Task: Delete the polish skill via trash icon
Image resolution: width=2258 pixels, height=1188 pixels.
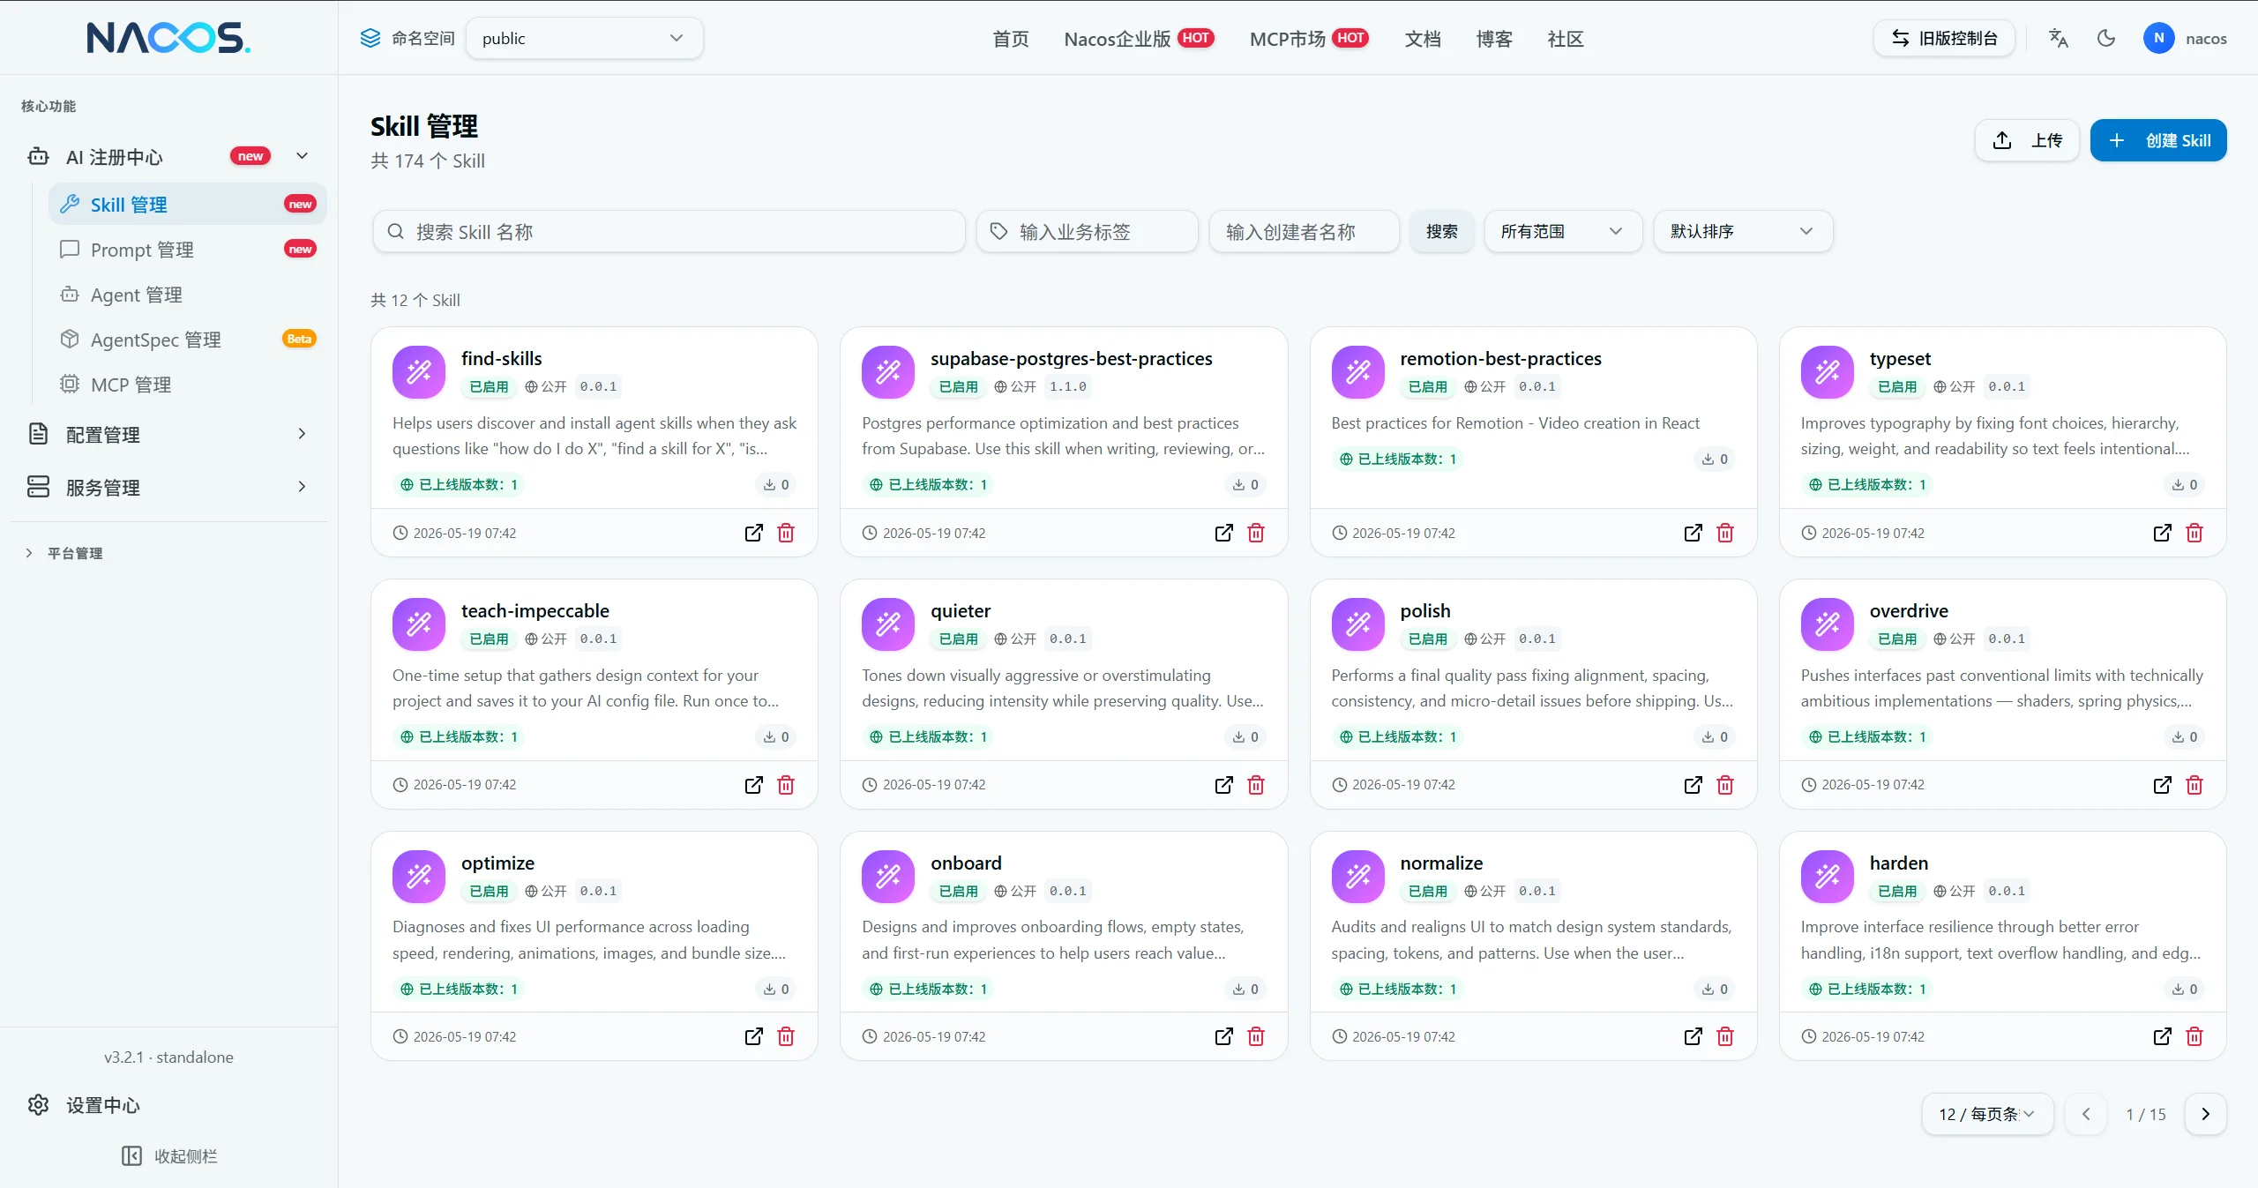Action: (x=1725, y=785)
